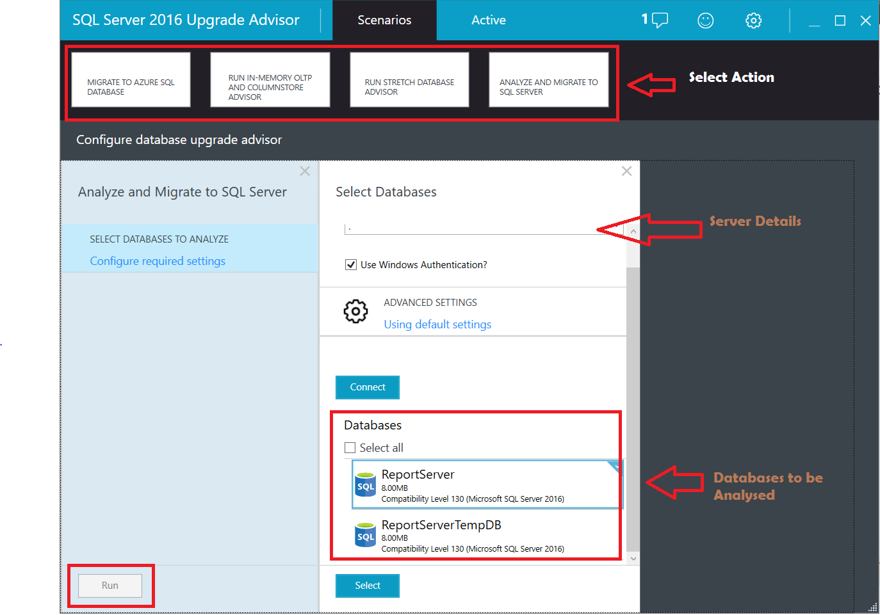Click the feedback smiley face icon

tap(705, 20)
